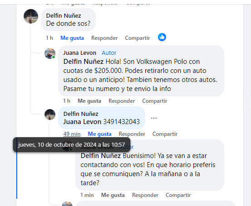Click Compartir under the Buenisimo reply
Image resolution: width=251 pixels, height=206 pixels.
coord(178,195)
